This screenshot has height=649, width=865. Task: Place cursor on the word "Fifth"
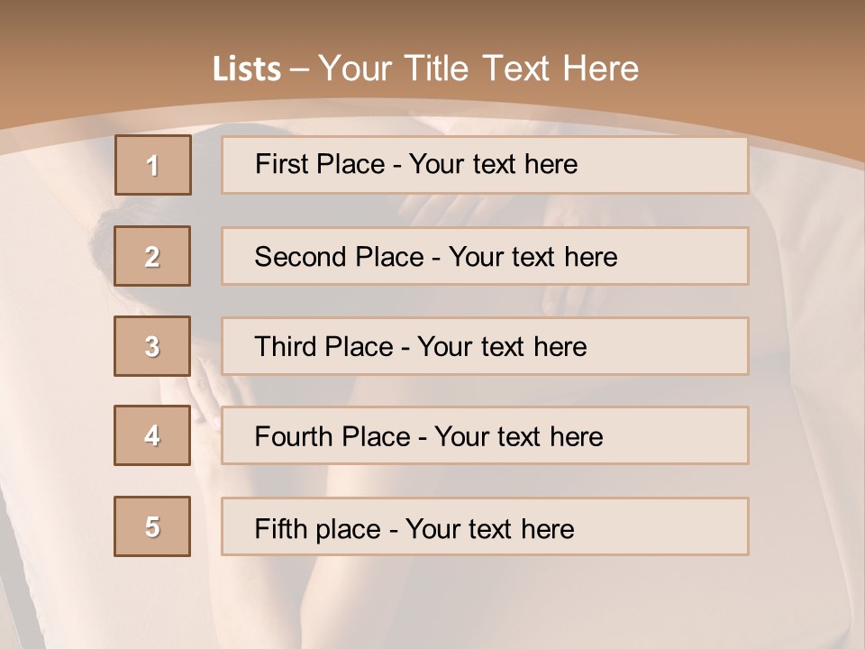click(x=280, y=528)
